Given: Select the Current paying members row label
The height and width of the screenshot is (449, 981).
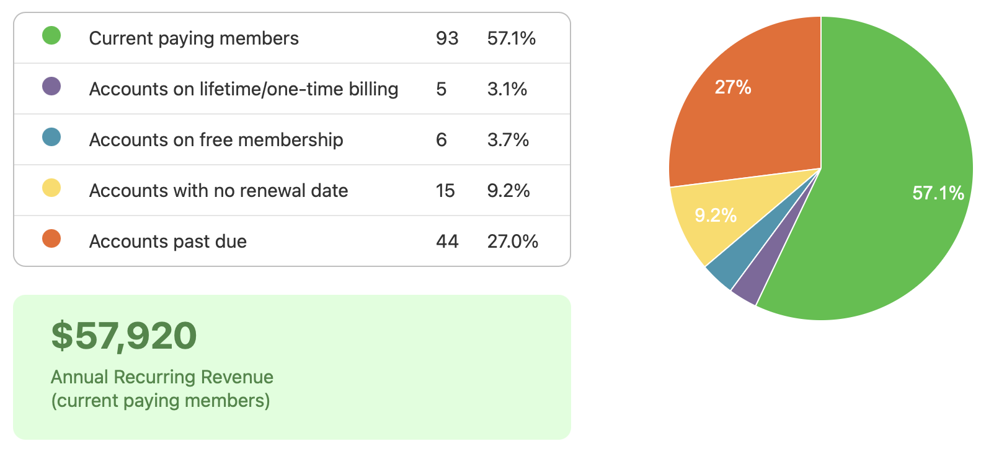Looking at the screenshot, I should 193,38.
